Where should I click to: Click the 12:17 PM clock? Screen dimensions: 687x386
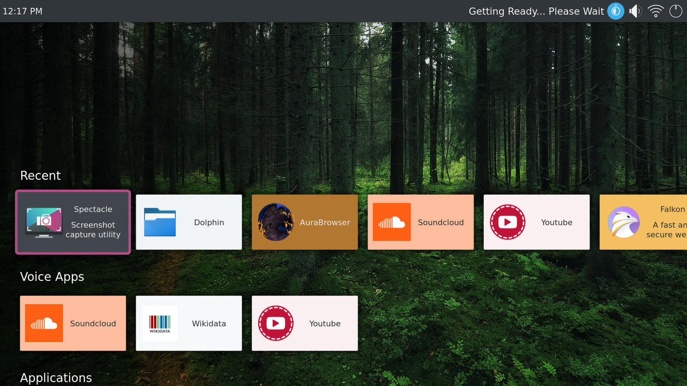point(22,11)
